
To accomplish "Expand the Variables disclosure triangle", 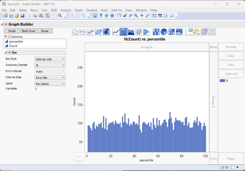I will coord(36,88).
